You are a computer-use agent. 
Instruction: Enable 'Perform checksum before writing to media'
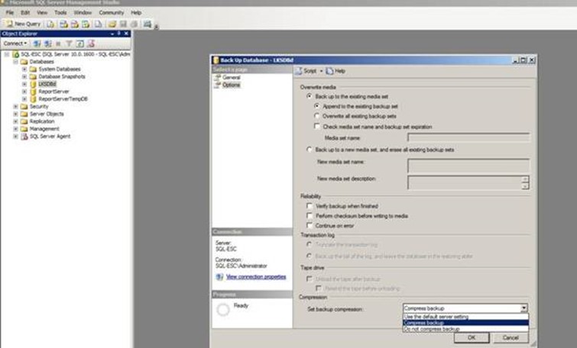pyautogui.click(x=310, y=216)
